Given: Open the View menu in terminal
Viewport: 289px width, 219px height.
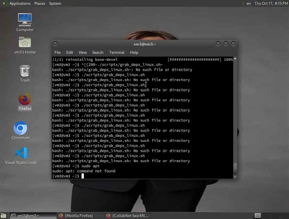Looking at the screenshot, I should point(83,52).
